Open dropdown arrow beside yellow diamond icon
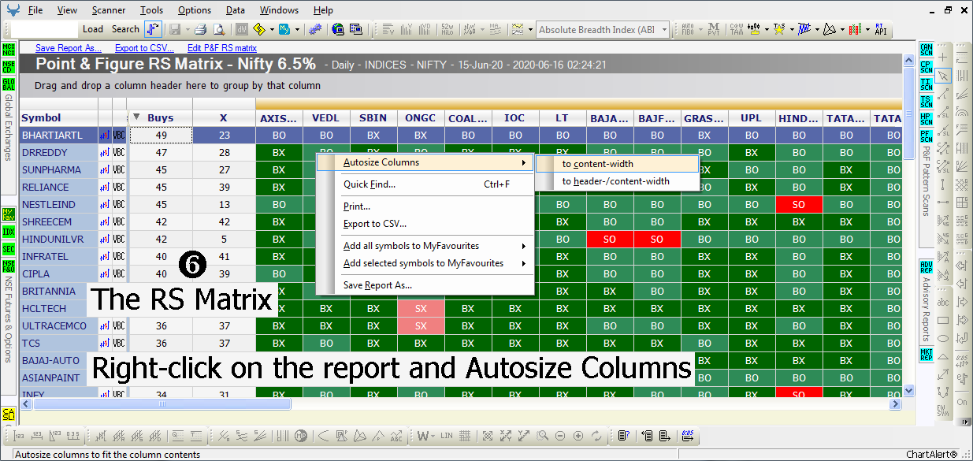The image size is (973, 461). (x=272, y=29)
